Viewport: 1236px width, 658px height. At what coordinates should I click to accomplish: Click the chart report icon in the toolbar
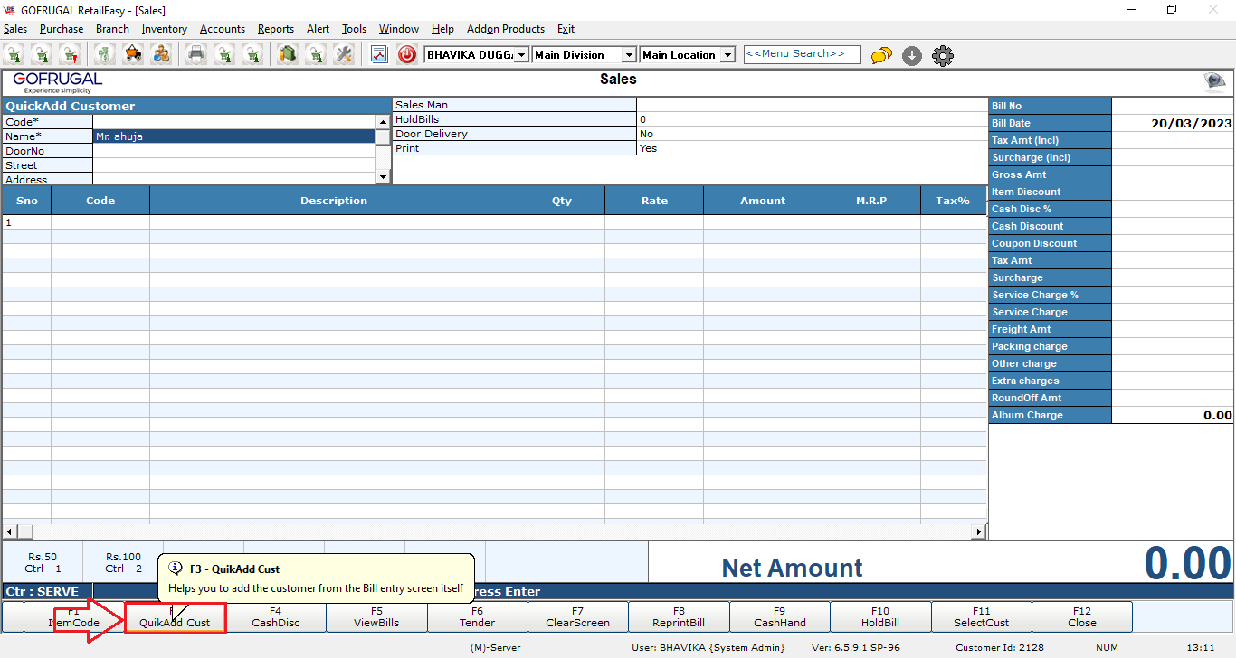click(x=379, y=55)
